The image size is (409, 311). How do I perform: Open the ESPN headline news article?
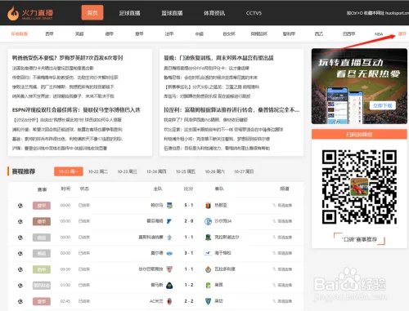[x=76, y=110]
